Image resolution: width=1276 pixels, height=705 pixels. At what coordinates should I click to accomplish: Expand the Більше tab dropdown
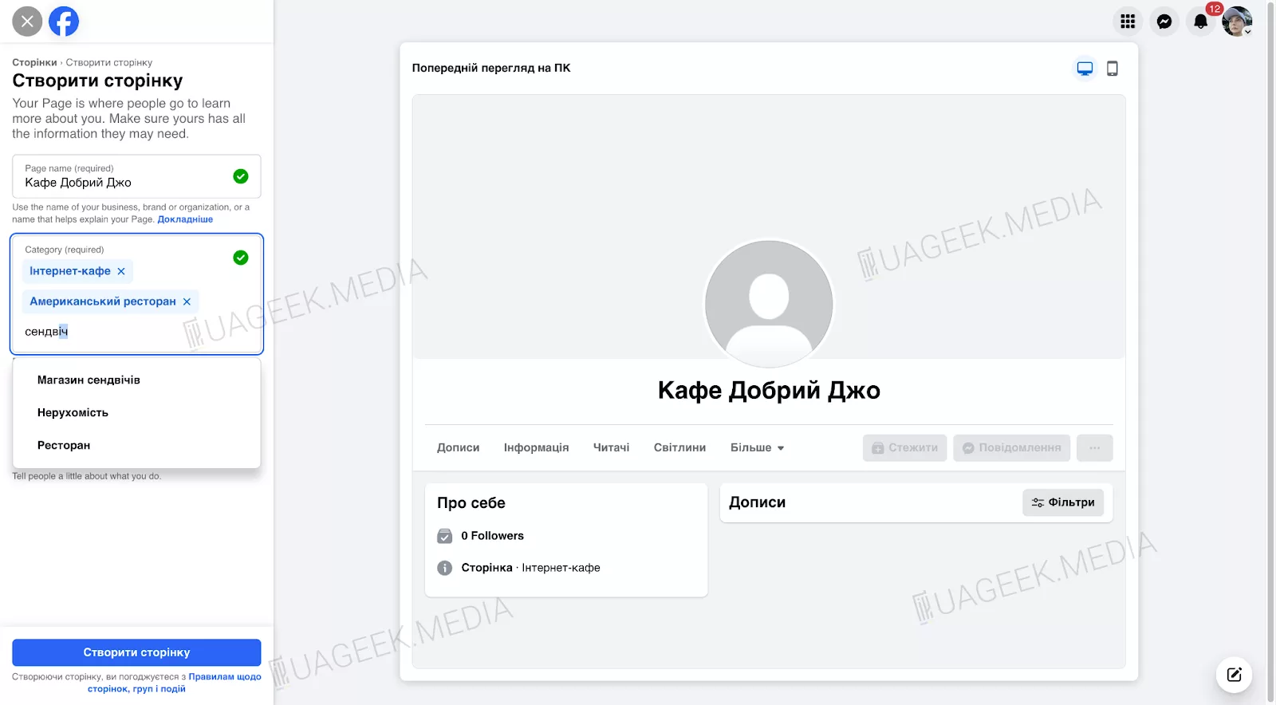(757, 448)
